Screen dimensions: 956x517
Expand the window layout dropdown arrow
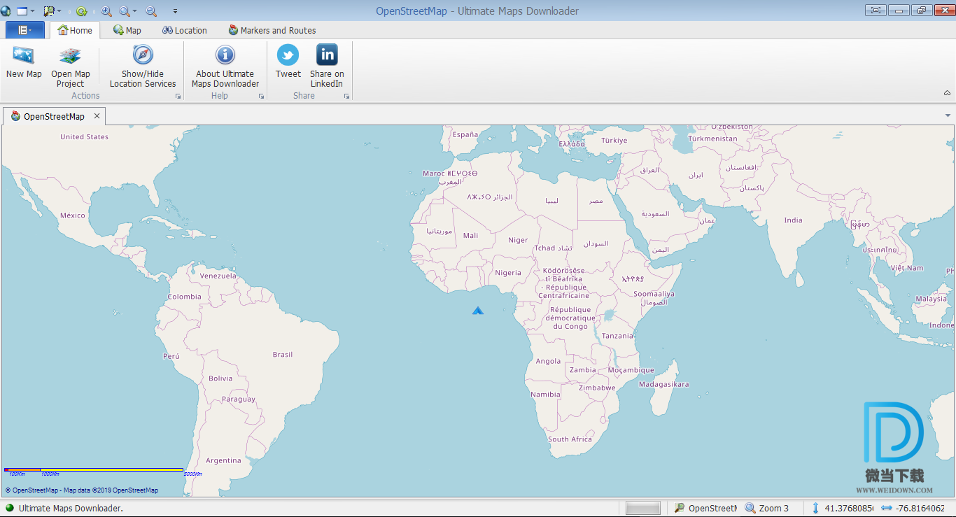click(33, 12)
